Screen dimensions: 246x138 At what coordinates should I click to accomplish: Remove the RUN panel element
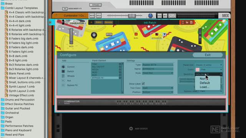pos(120,75)
